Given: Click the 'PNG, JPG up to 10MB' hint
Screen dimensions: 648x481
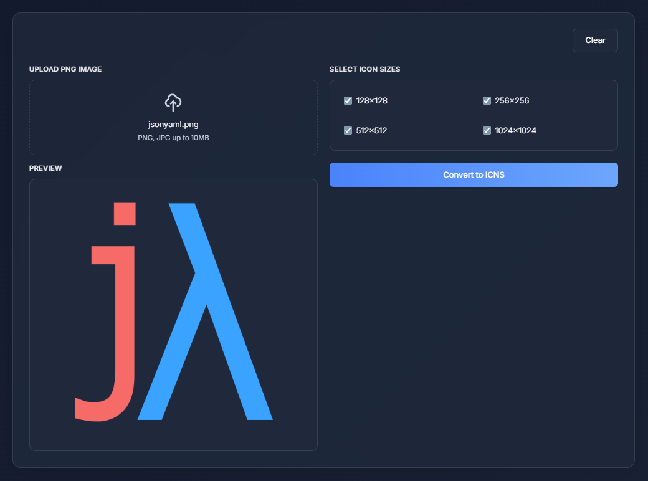Looking at the screenshot, I should coord(173,138).
